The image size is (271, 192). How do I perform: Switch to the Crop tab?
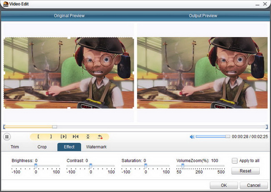42,147
